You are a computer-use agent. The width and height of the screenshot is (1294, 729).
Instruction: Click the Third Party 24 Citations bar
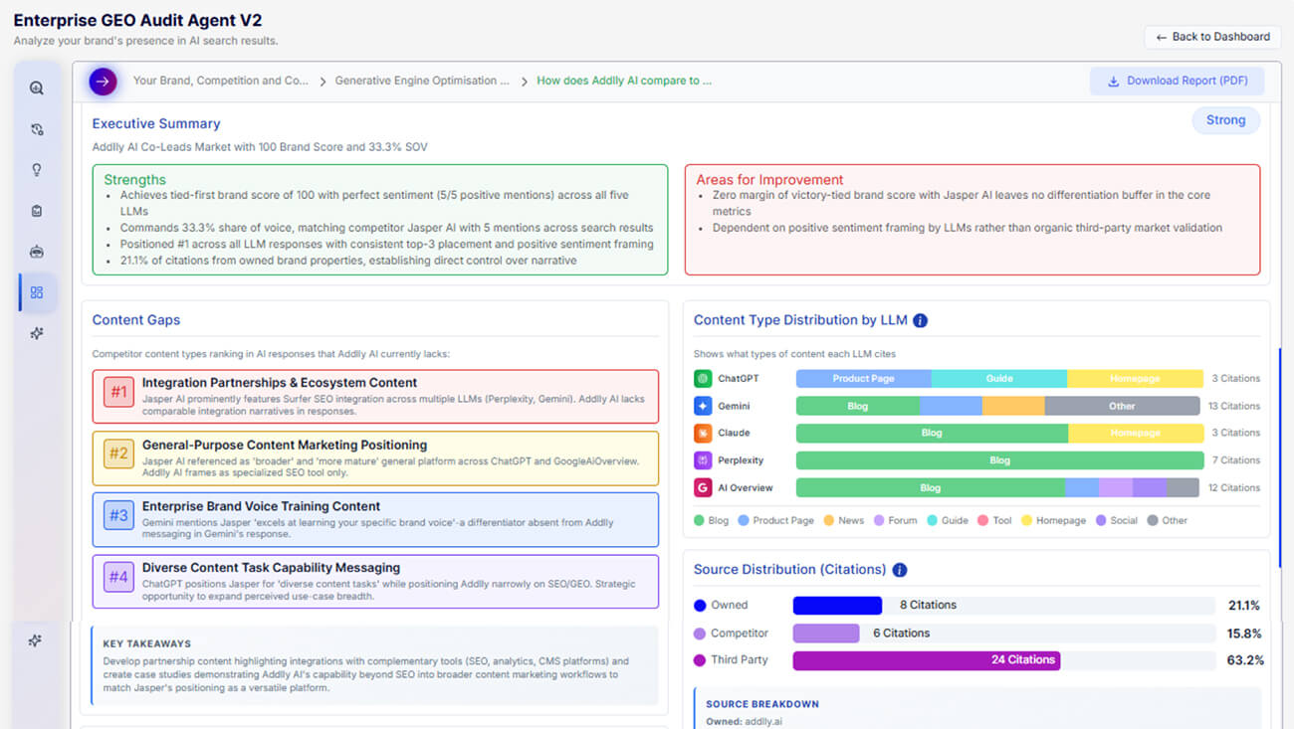click(x=927, y=660)
